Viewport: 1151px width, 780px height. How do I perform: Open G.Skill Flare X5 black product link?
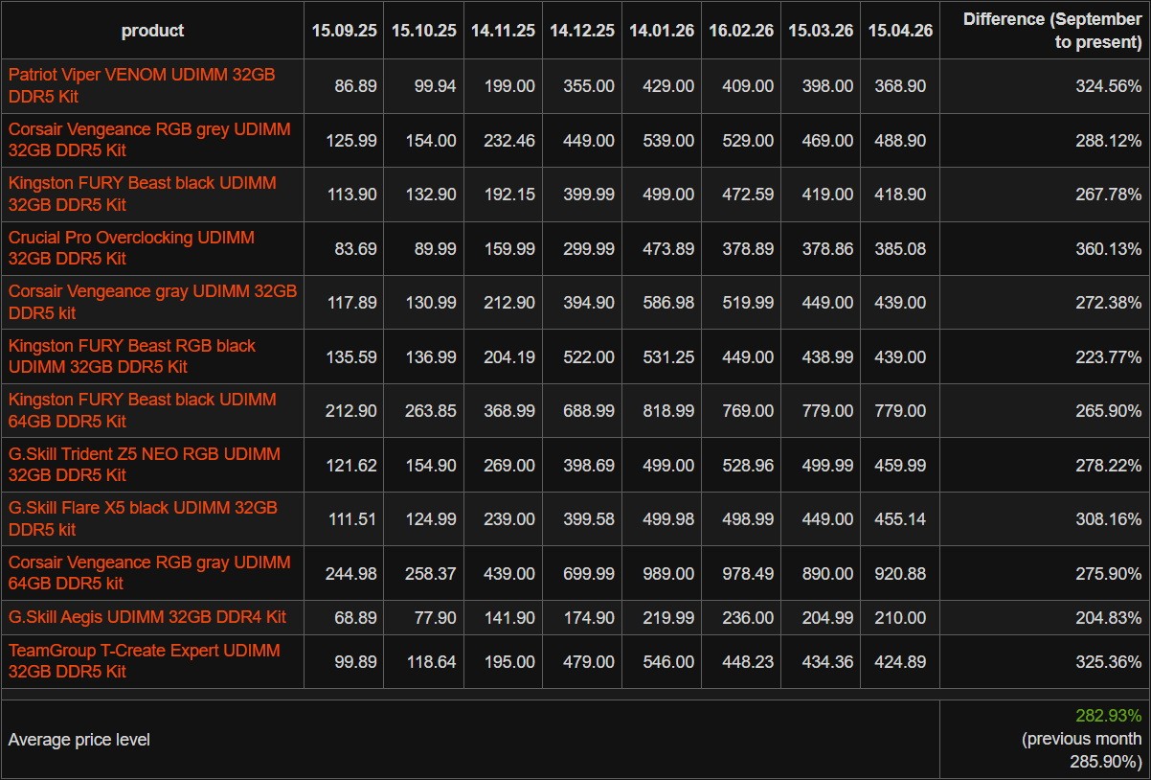[x=143, y=518]
